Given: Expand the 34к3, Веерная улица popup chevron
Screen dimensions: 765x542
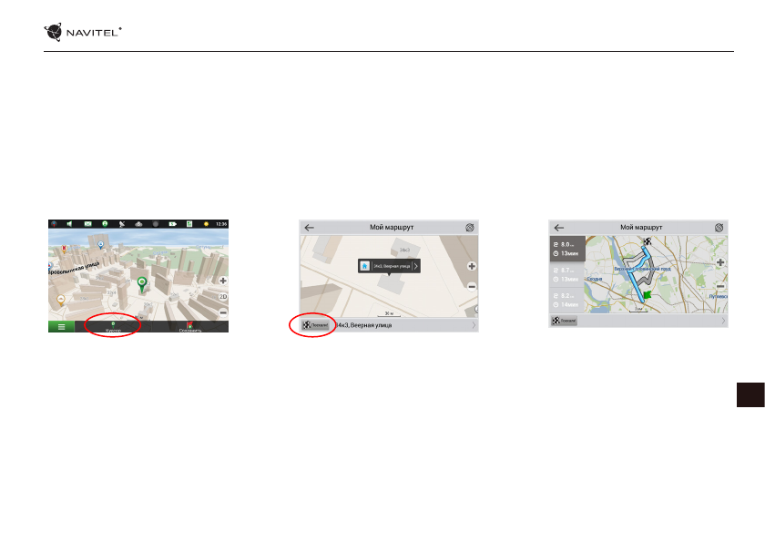Looking at the screenshot, I should 416,266.
